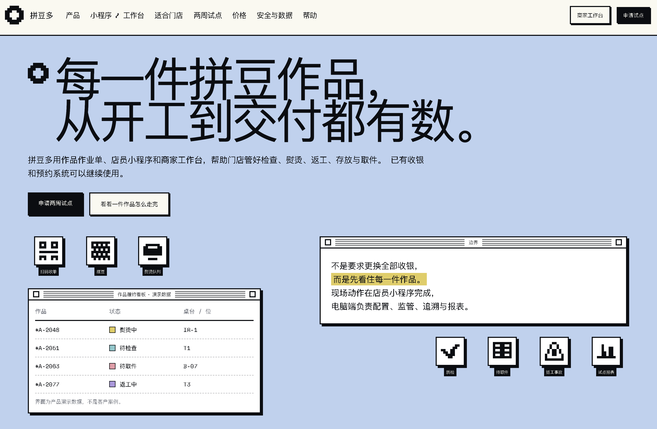Click the 申请试点 button in header
This screenshot has width=657, height=429.
(633, 15)
